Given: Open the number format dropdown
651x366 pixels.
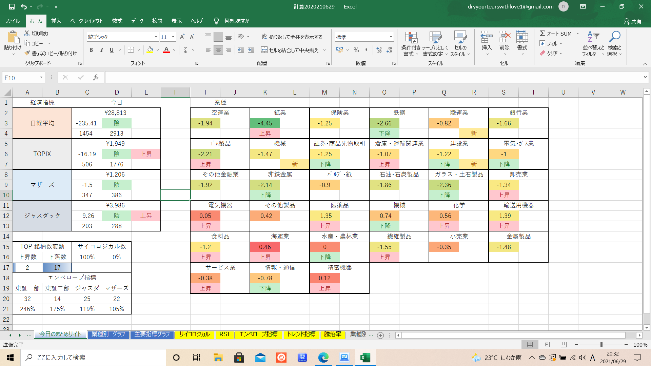Looking at the screenshot, I should point(391,37).
